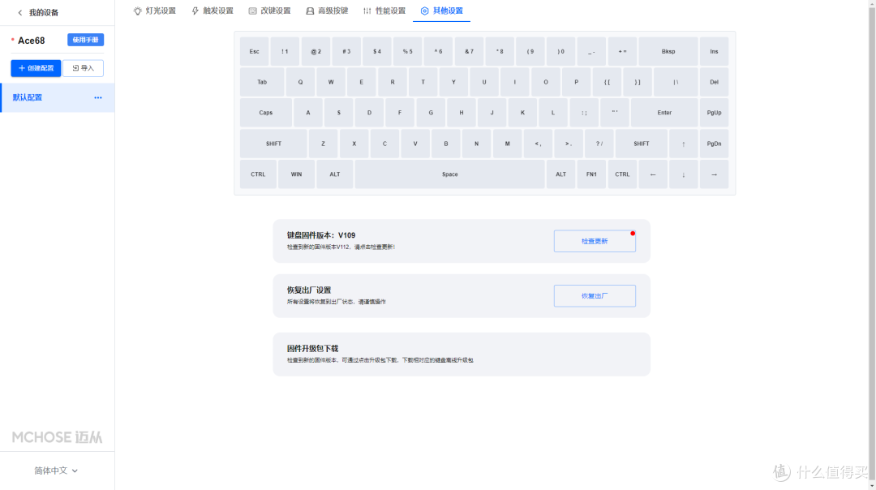Select the left ALT key
Screen dimensions: 876x490
pyautogui.click(x=335, y=174)
